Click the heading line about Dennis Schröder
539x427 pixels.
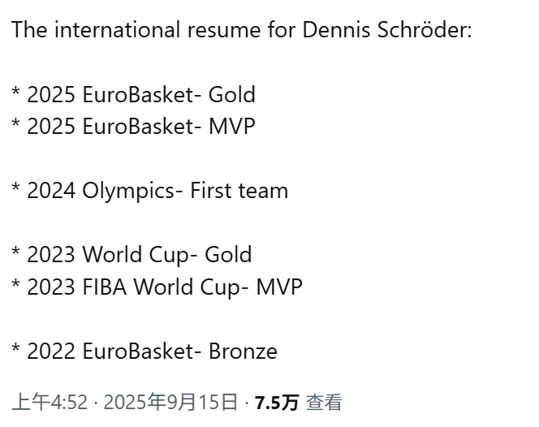pyautogui.click(x=242, y=29)
